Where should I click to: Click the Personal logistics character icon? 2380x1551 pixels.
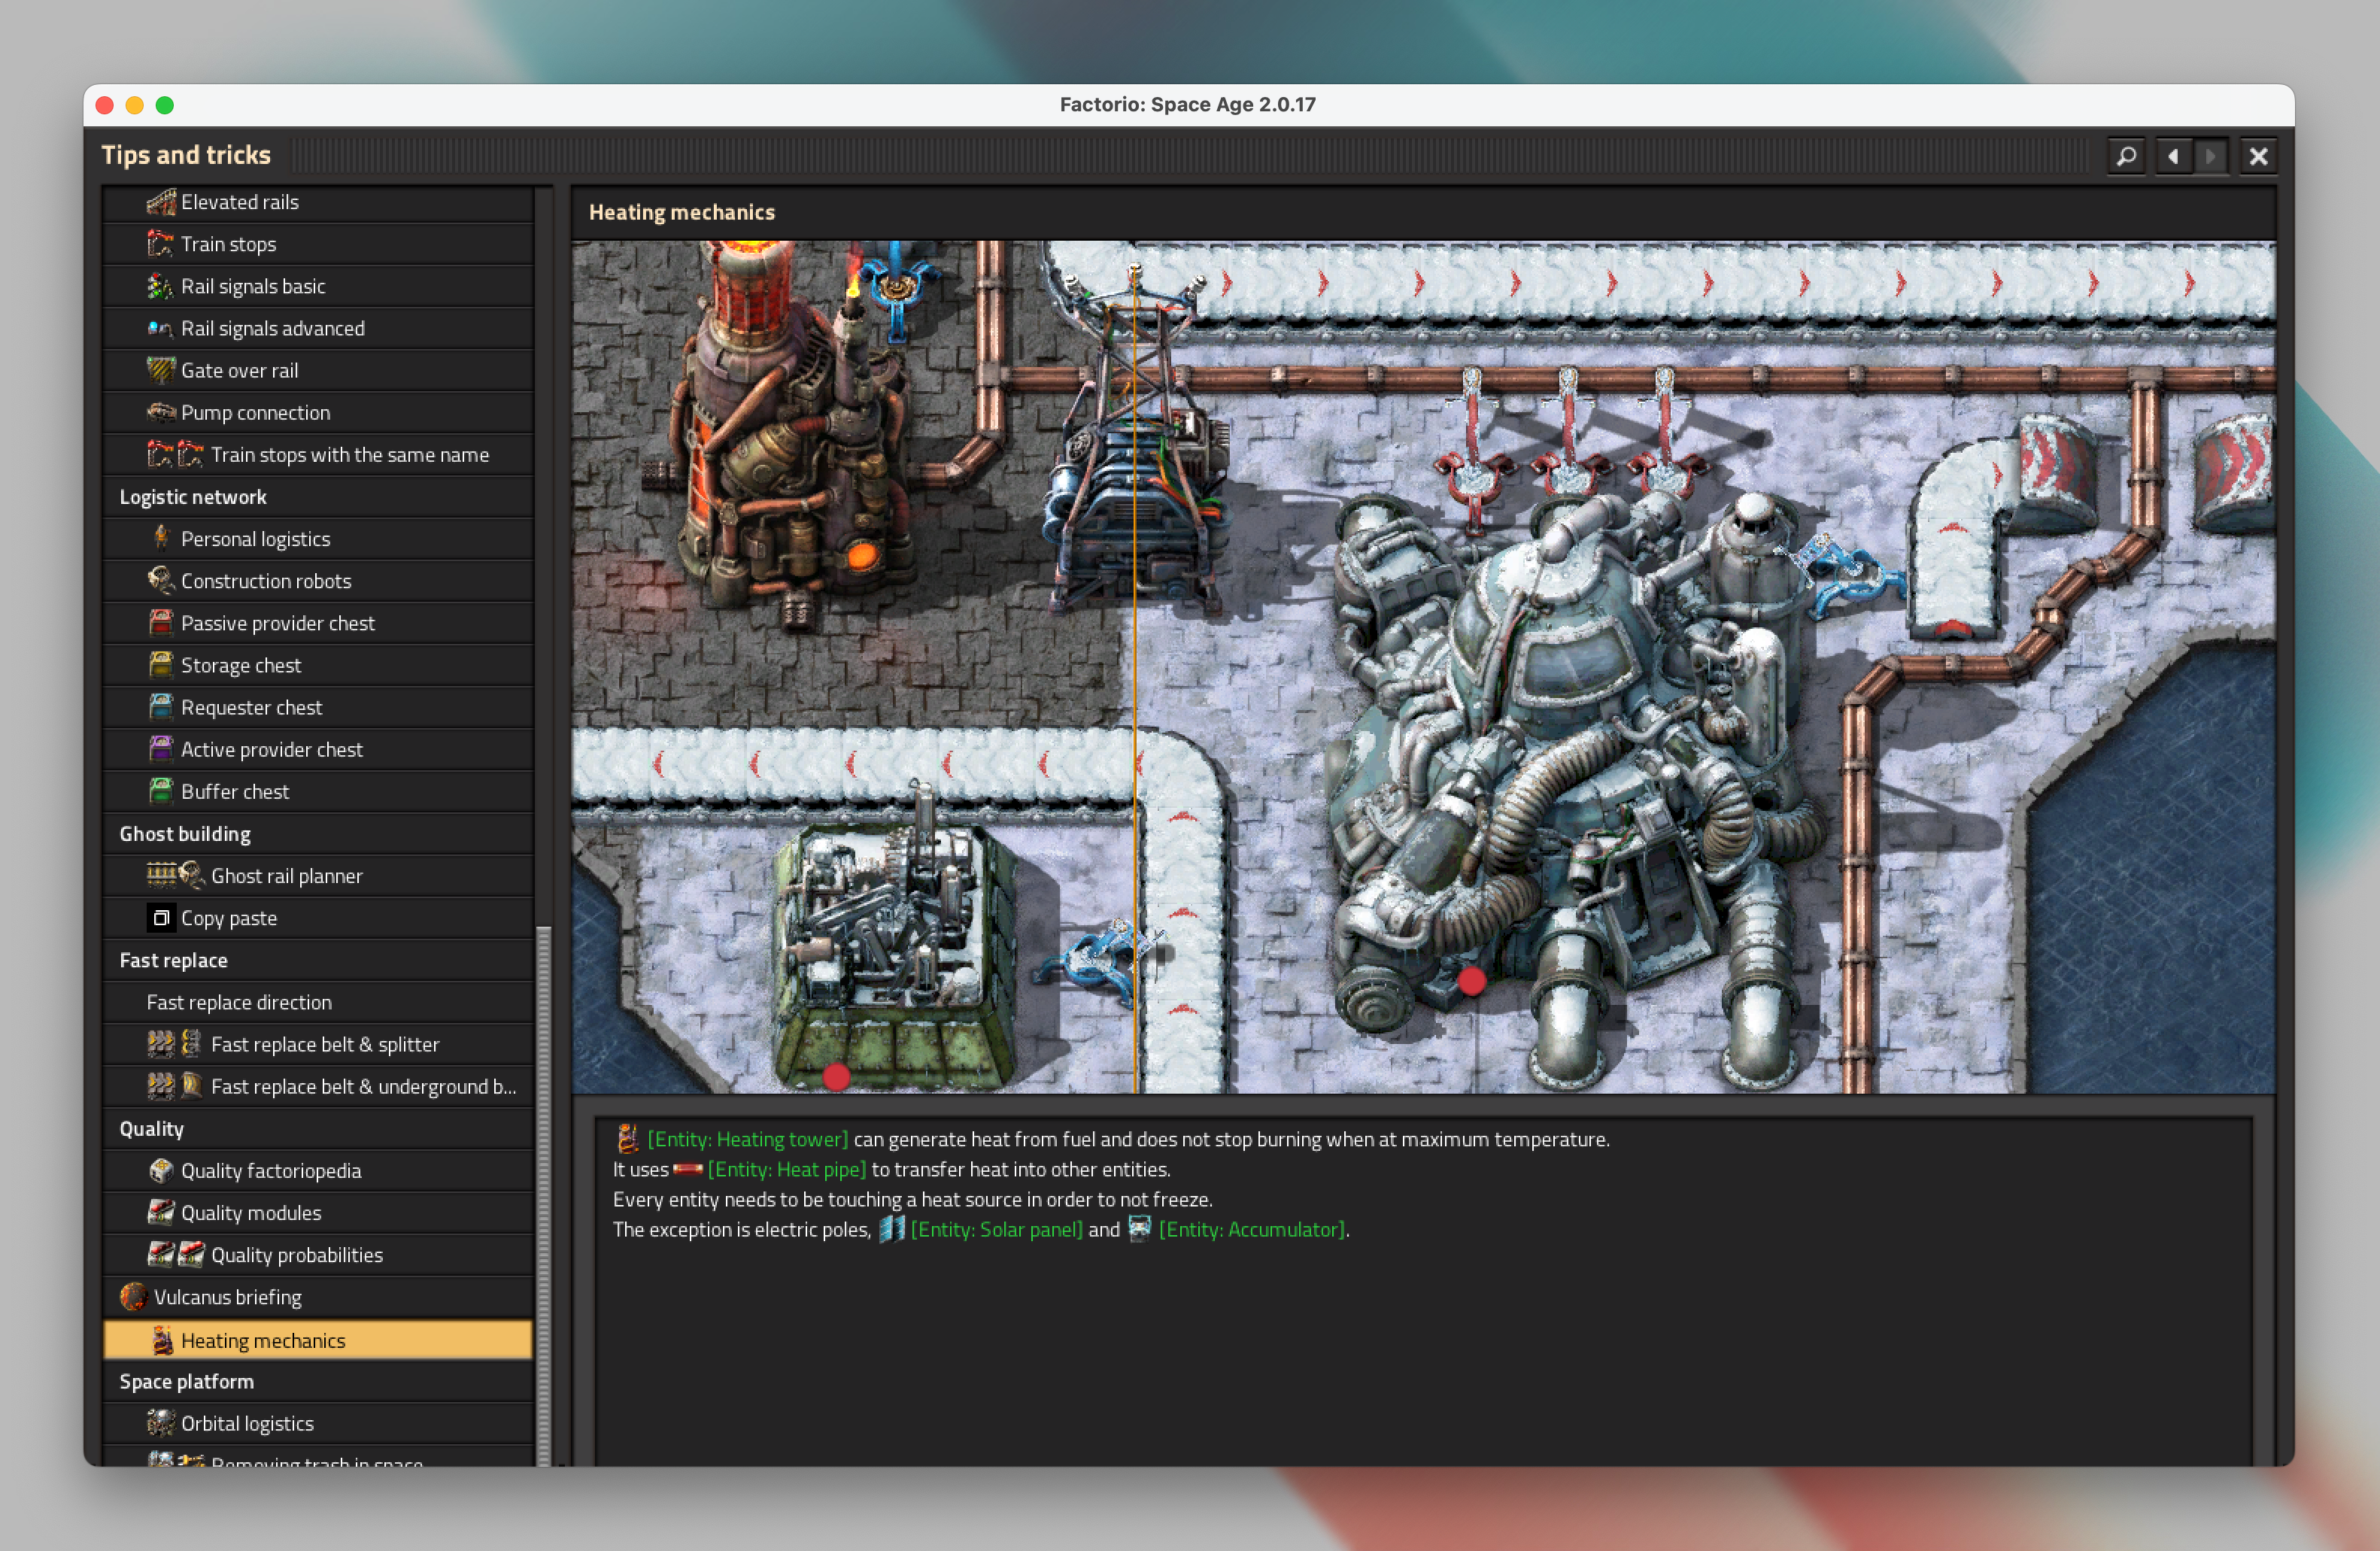(x=161, y=538)
